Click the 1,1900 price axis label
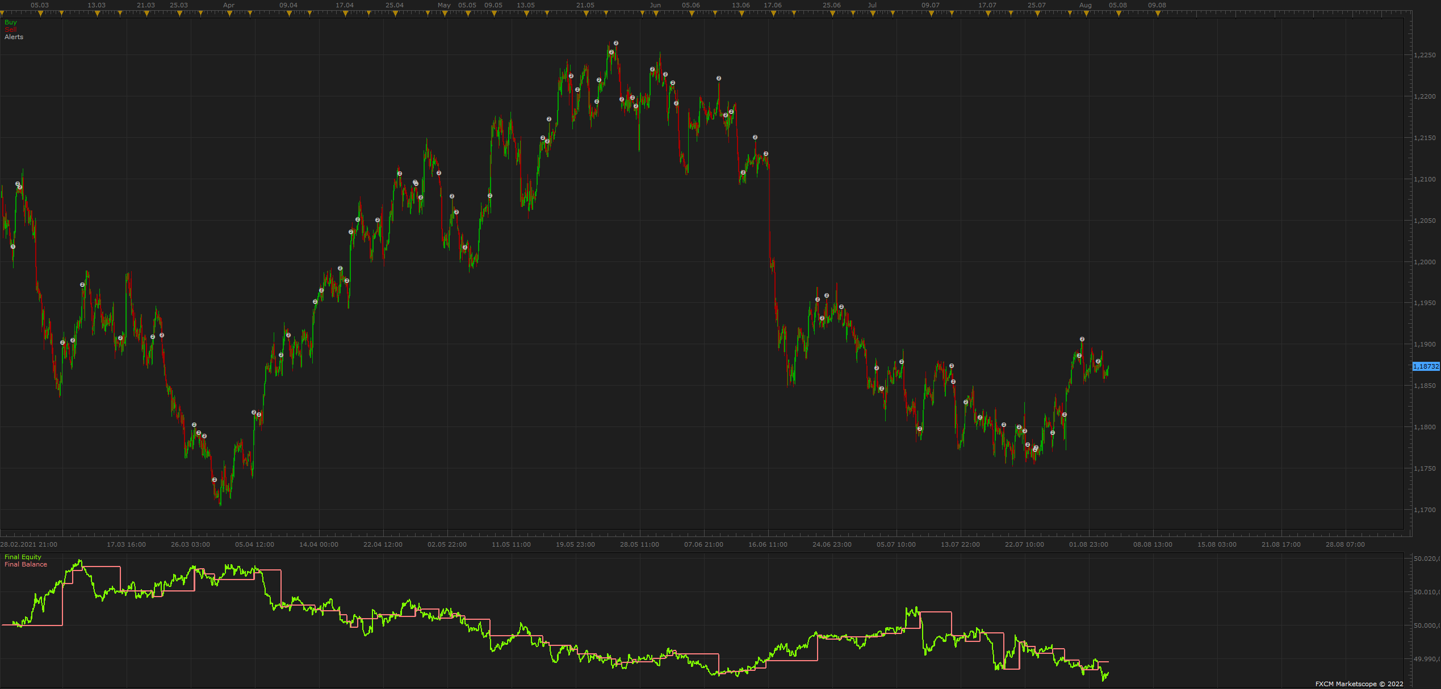The height and width of the screenshot is (689, 1441). 1425,344
